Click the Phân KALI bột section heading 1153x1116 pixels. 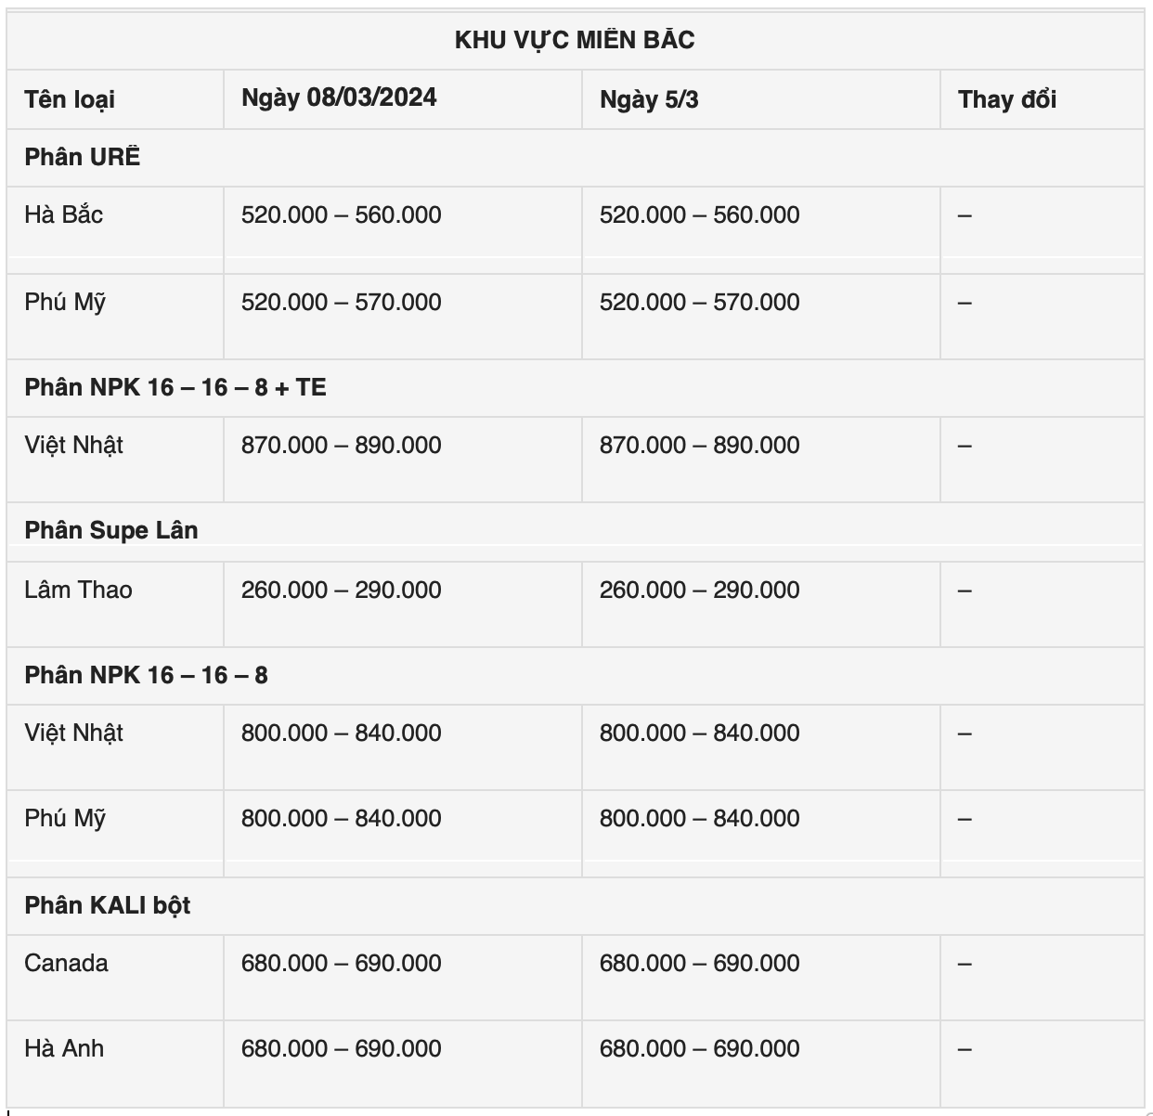point(107,905)
